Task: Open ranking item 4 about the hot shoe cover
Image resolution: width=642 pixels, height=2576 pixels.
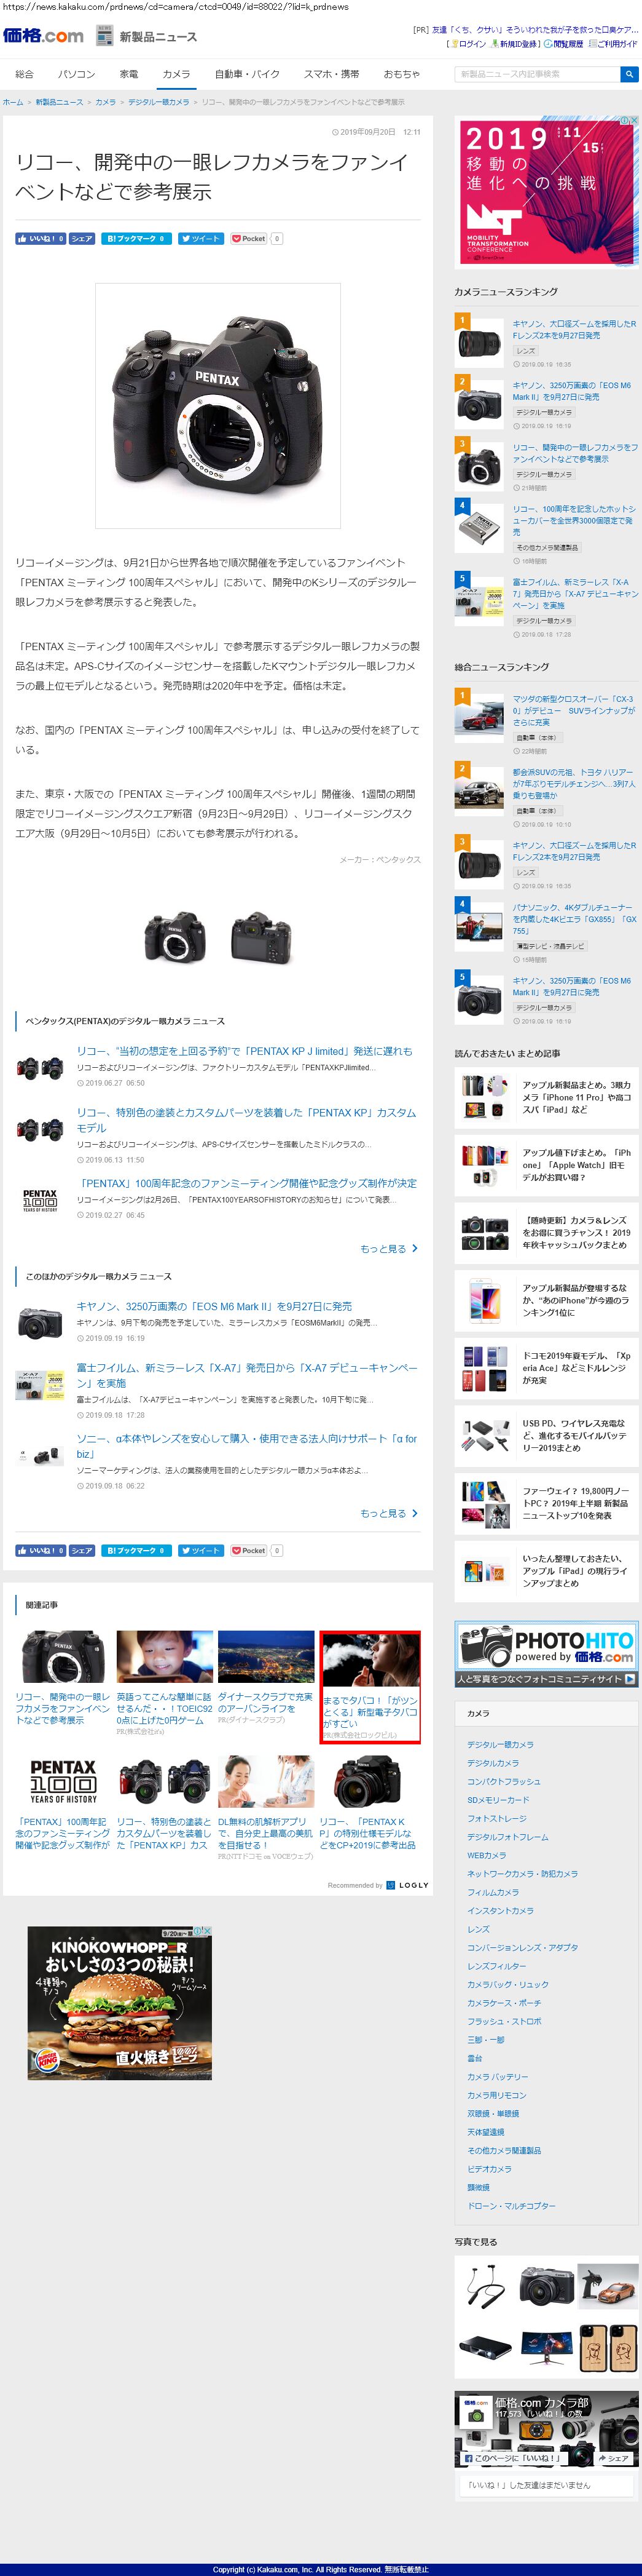Action: [x=574, y=521]
